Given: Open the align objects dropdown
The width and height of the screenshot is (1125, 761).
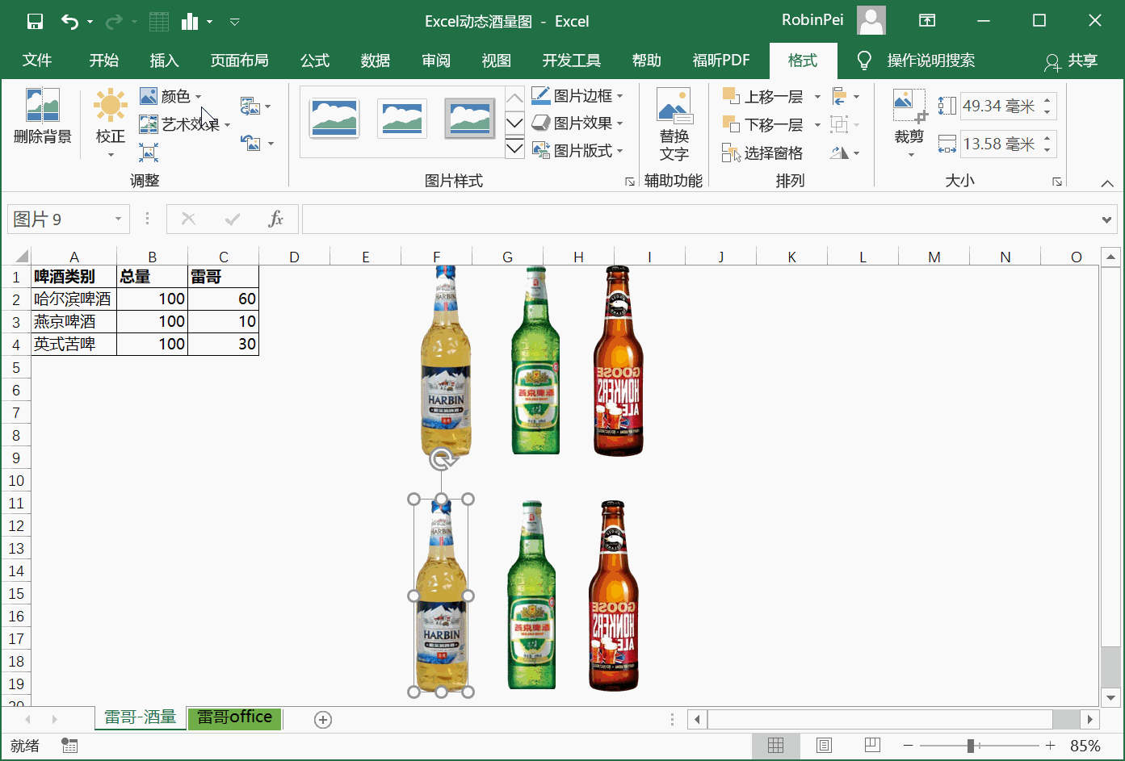Looking at the screenshot, I should tap(846, 97).
